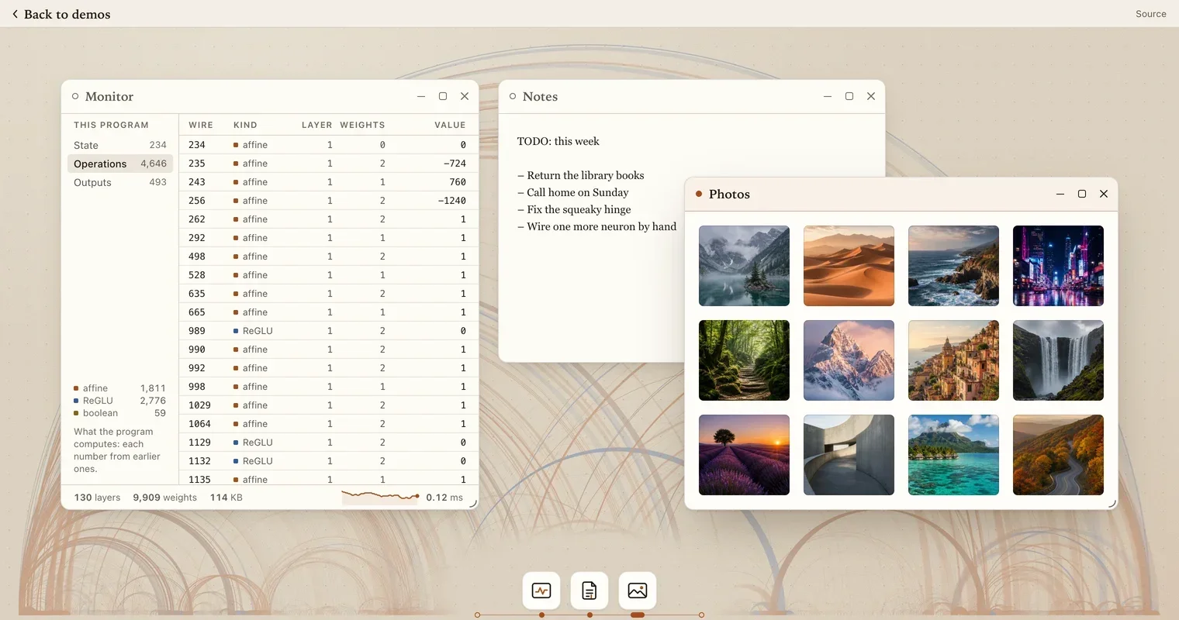Open the Notes app from the dock
Screen dimensions: 1179x620
(x=589, y=591)
